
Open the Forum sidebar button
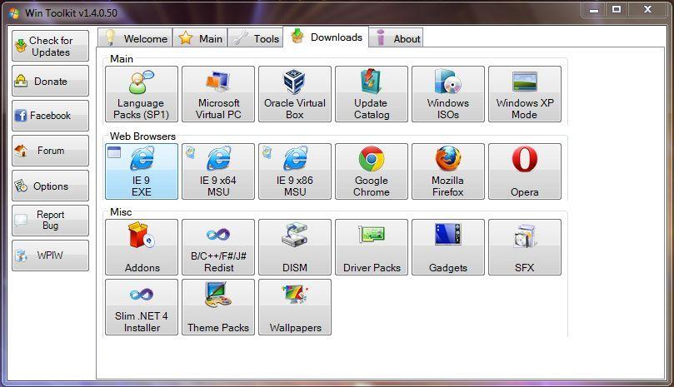[x=50, y=151]
